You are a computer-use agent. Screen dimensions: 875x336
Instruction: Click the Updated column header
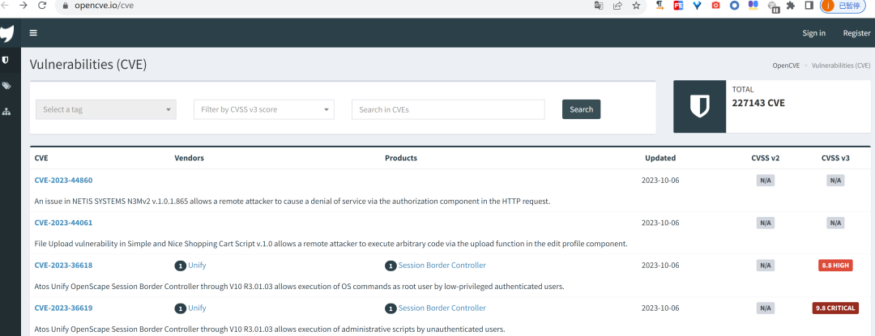[660, 158]
